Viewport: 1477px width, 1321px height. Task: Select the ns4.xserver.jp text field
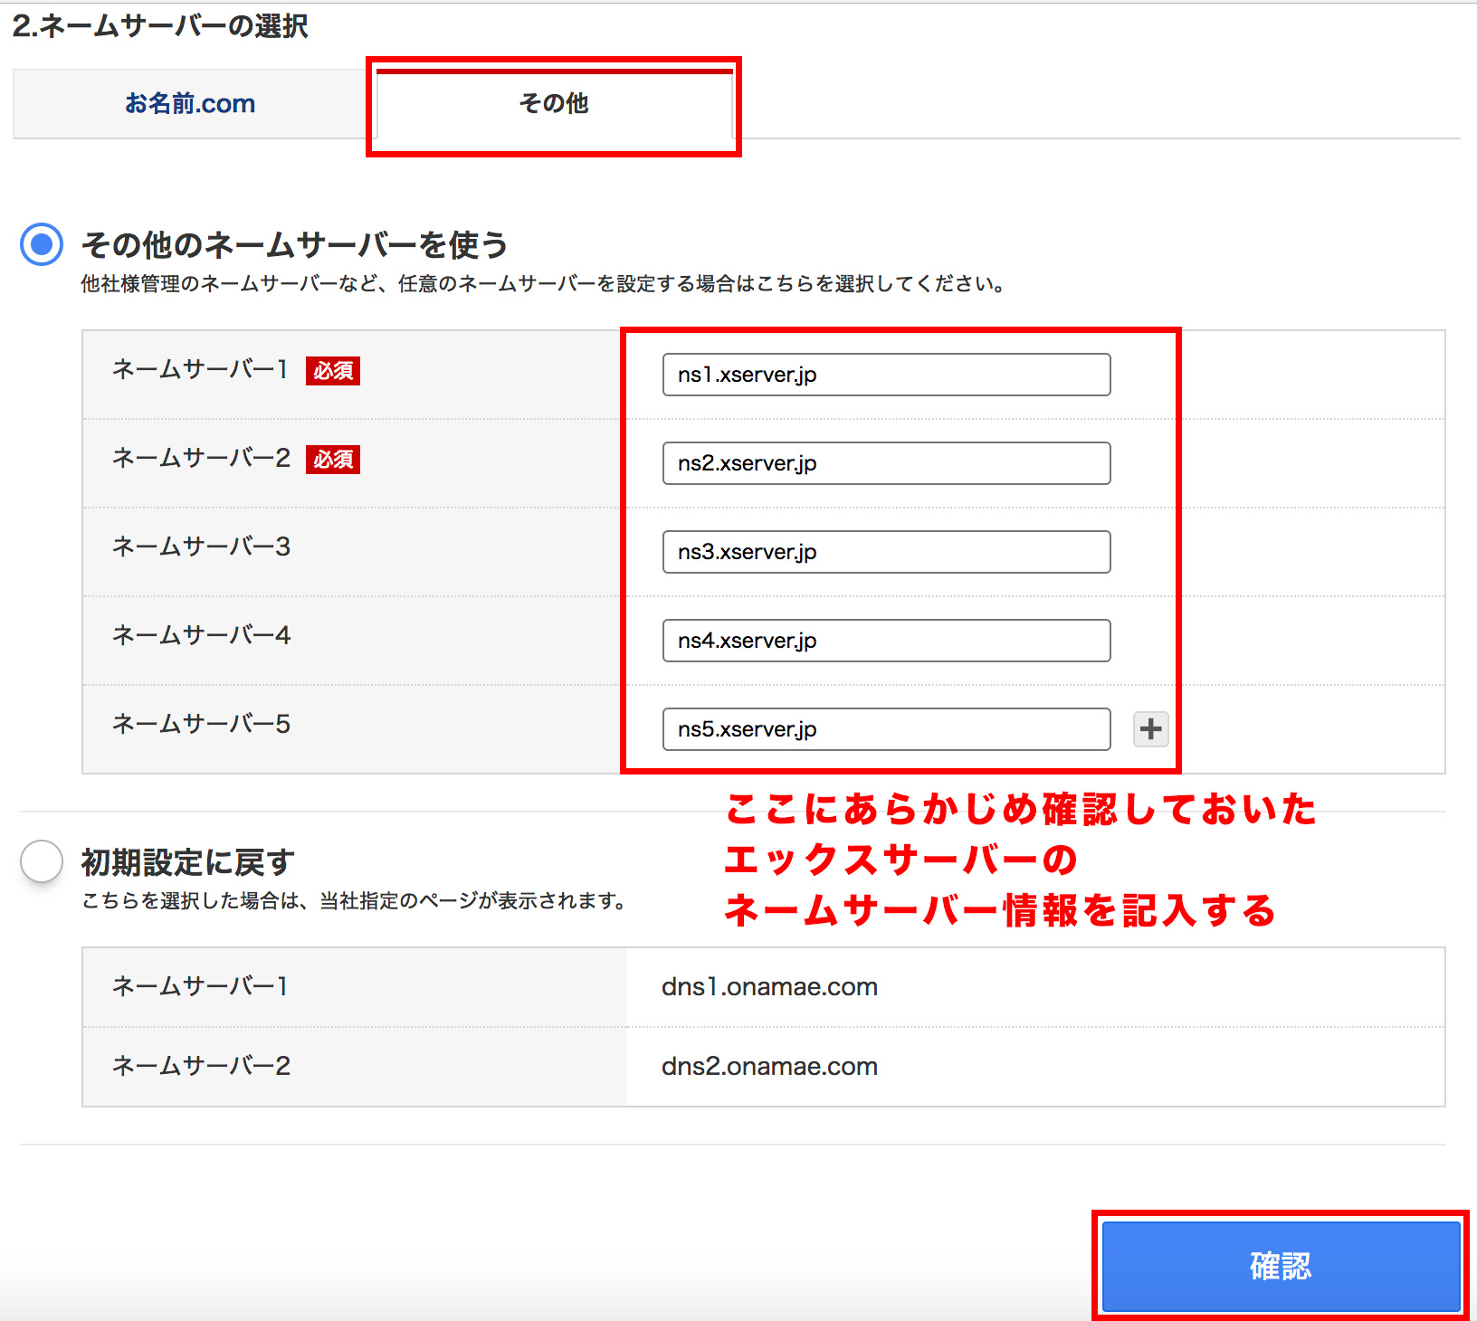pyautogui.click(x=886, y=641)
